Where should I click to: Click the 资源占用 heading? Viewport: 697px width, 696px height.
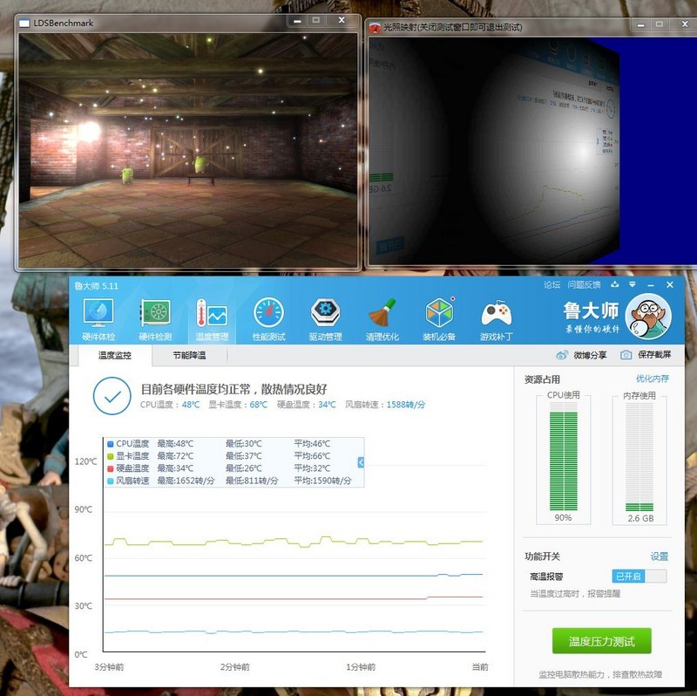(542, 379)
